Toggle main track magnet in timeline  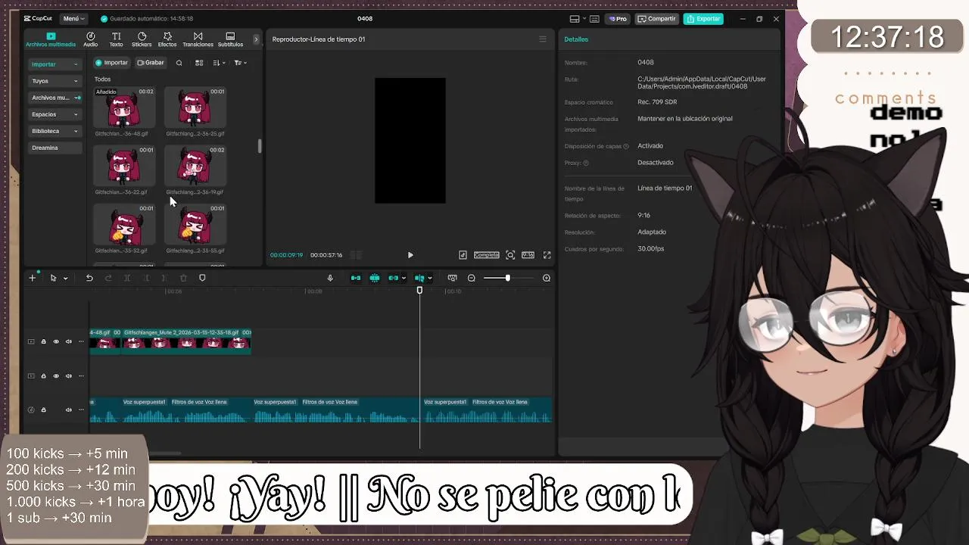pos(356,278)
